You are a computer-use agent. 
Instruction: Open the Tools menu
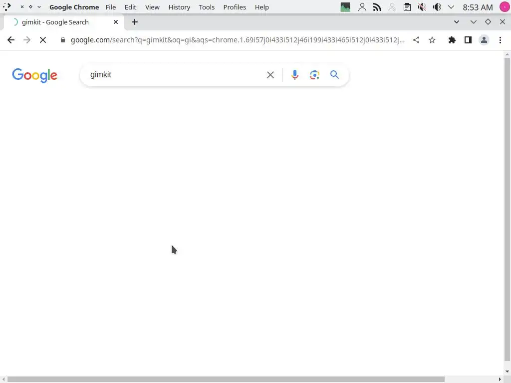pyautogui.click(x=207, y=7)
